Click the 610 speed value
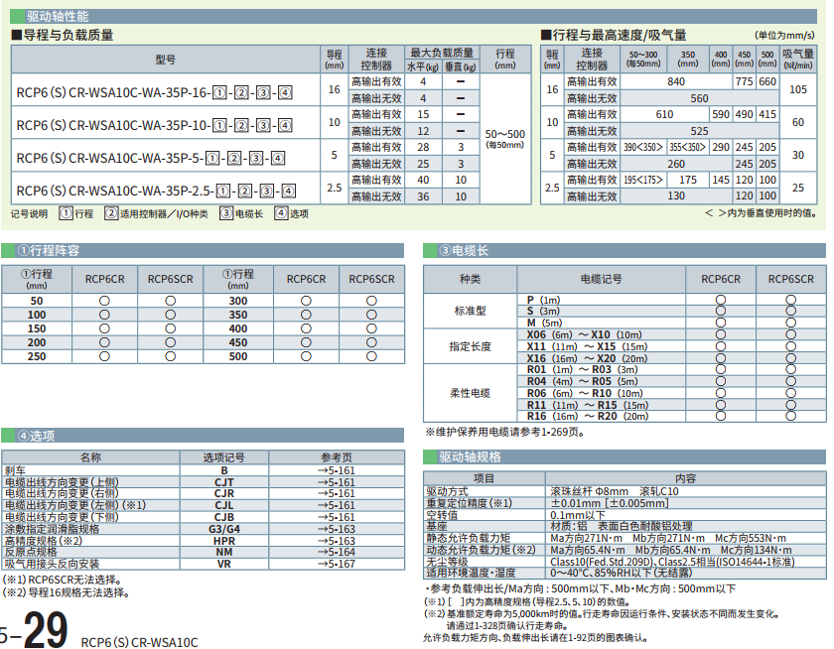Viewport: 834px width, 649px height. click(x=664, y=114)
